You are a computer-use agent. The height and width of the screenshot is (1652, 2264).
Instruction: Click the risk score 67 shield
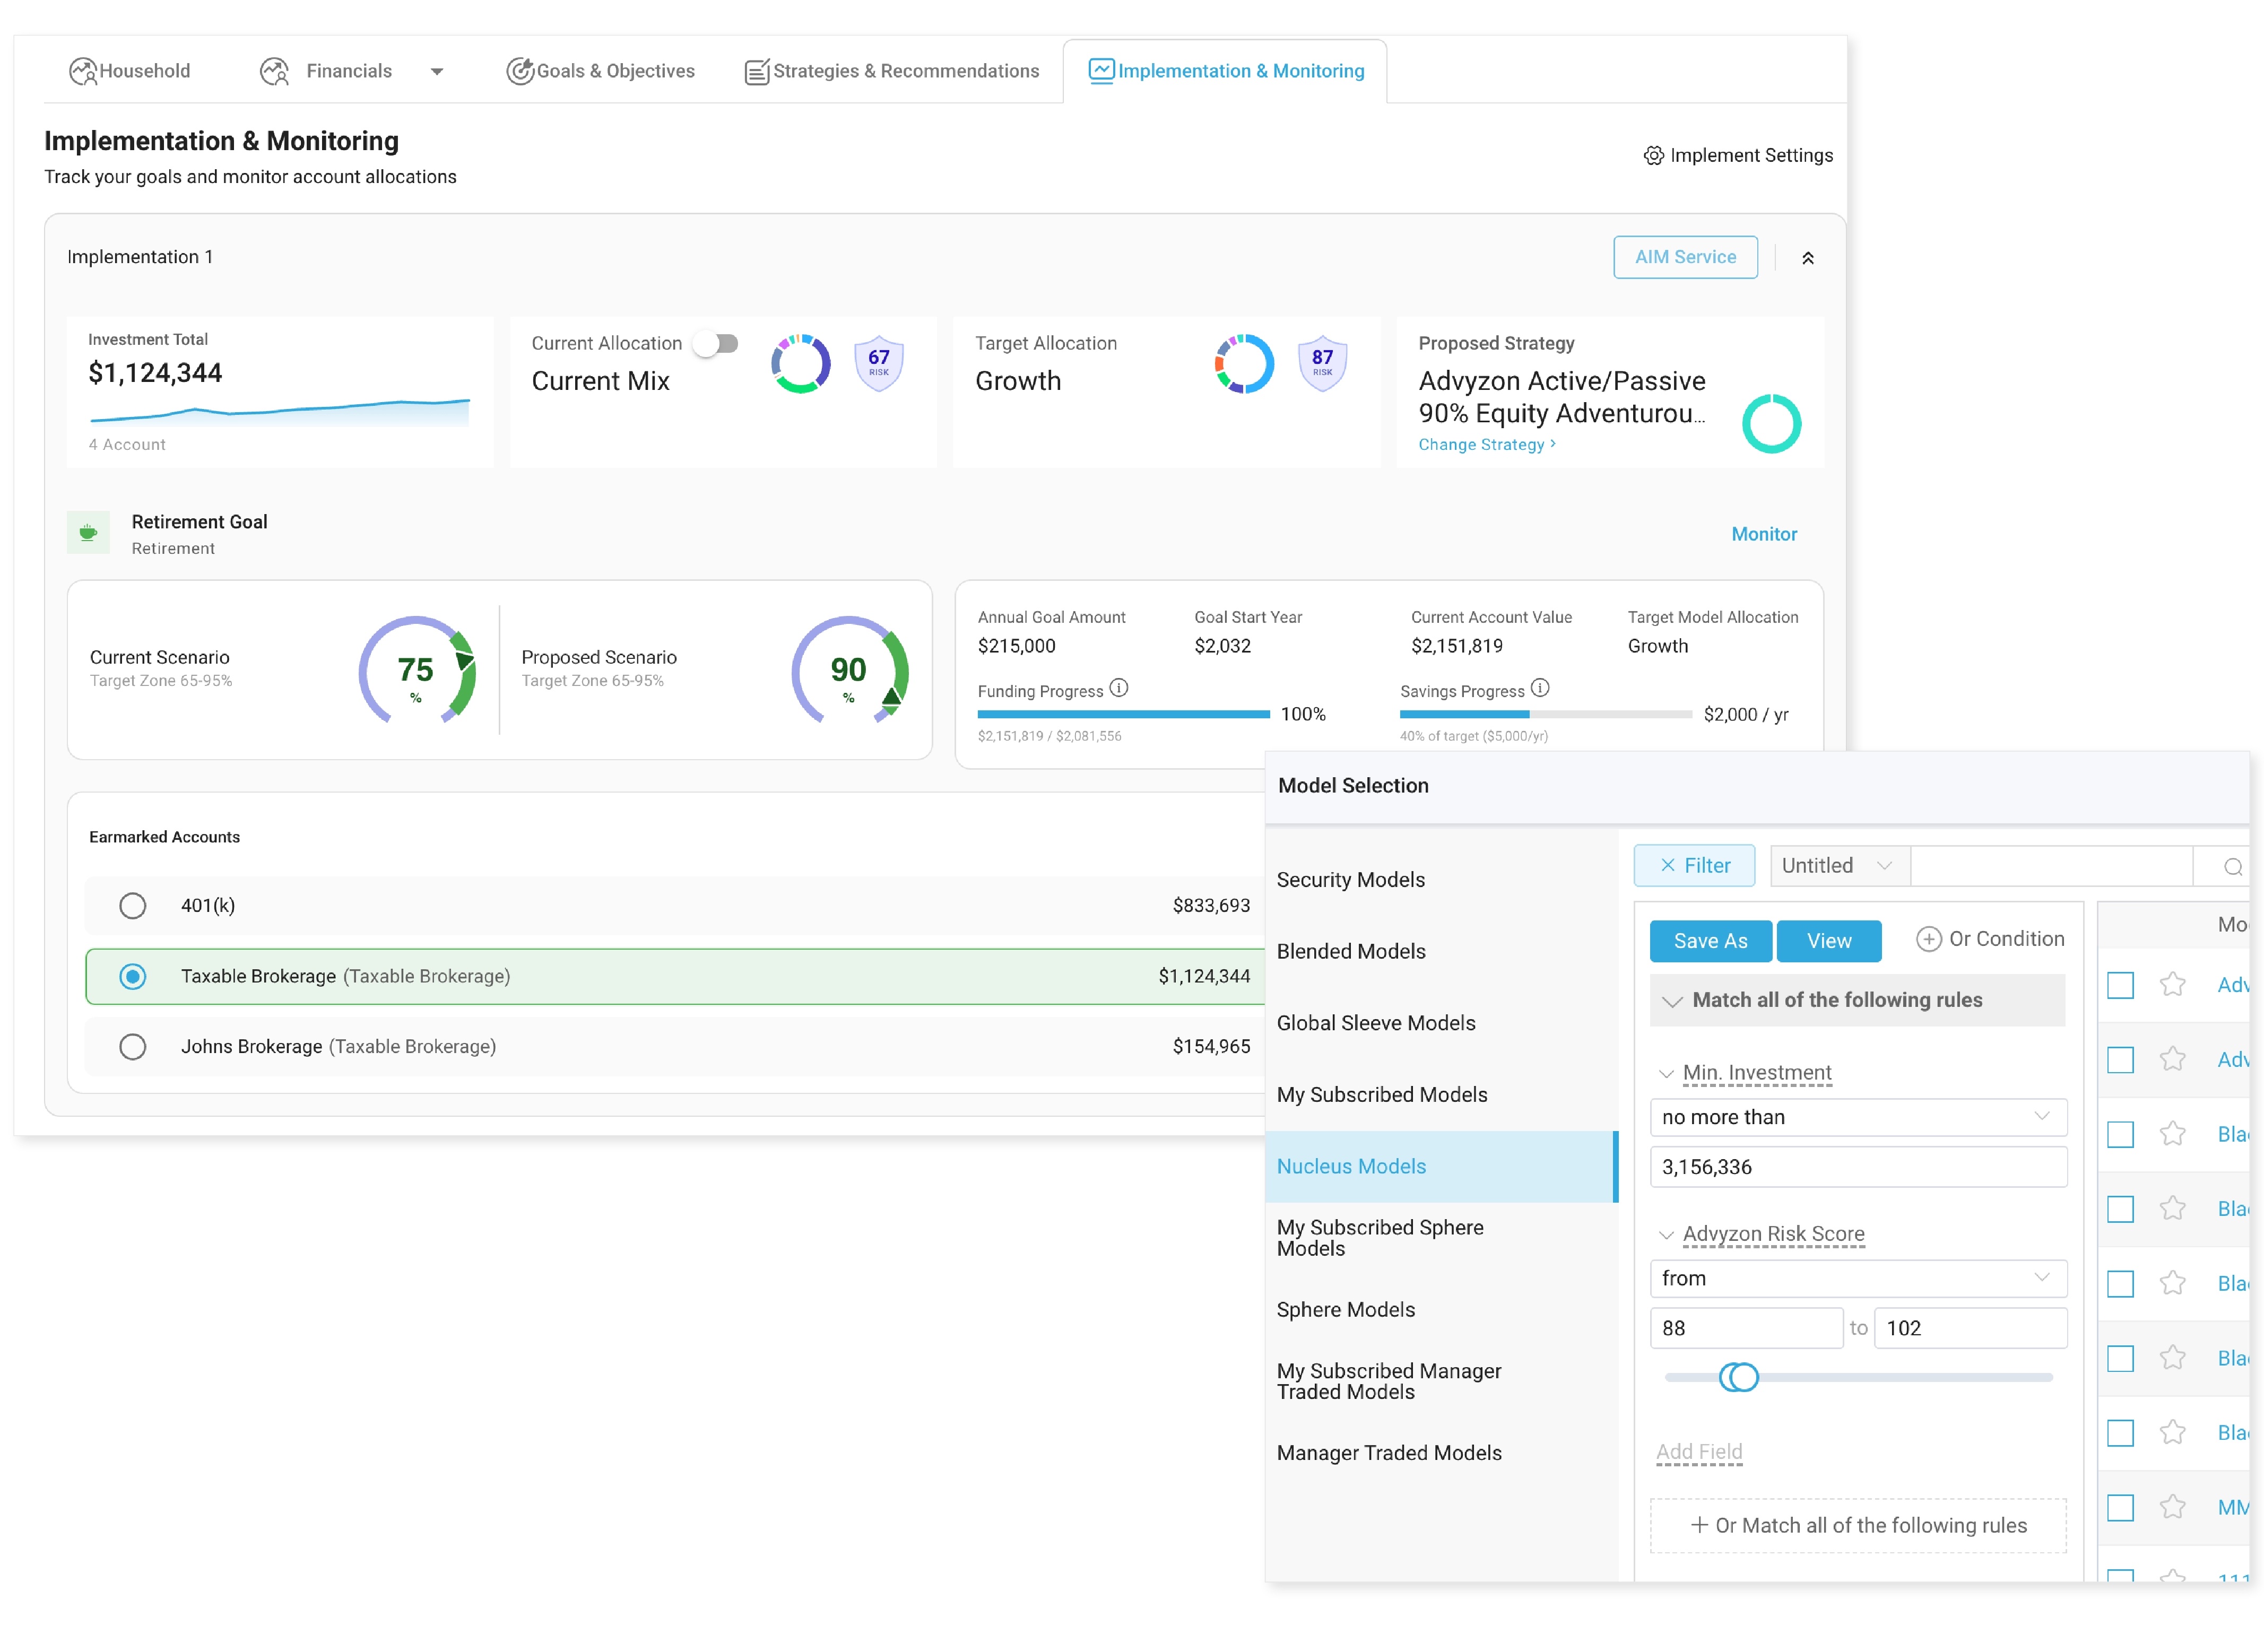pos(878,363)
